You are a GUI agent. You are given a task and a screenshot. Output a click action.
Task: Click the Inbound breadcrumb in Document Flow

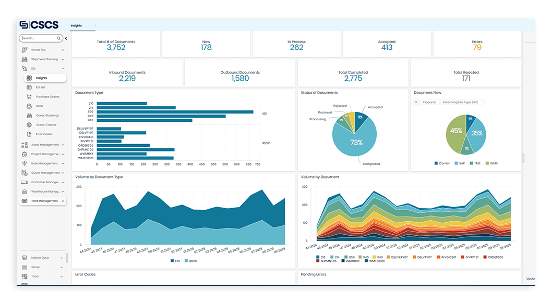tap(429, 102)
